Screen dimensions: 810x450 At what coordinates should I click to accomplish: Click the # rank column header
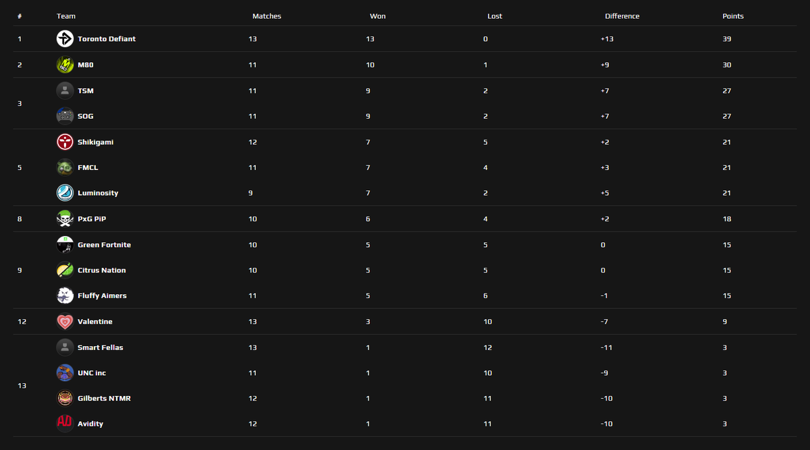pos(20,16)
